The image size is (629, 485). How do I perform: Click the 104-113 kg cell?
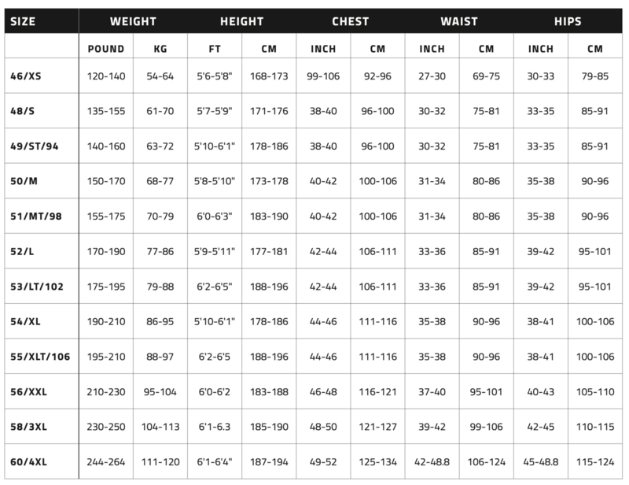click(x=160, y=427)
